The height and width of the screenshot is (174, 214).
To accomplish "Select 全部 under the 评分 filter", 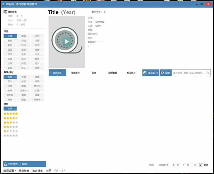I will coord(10,108).
